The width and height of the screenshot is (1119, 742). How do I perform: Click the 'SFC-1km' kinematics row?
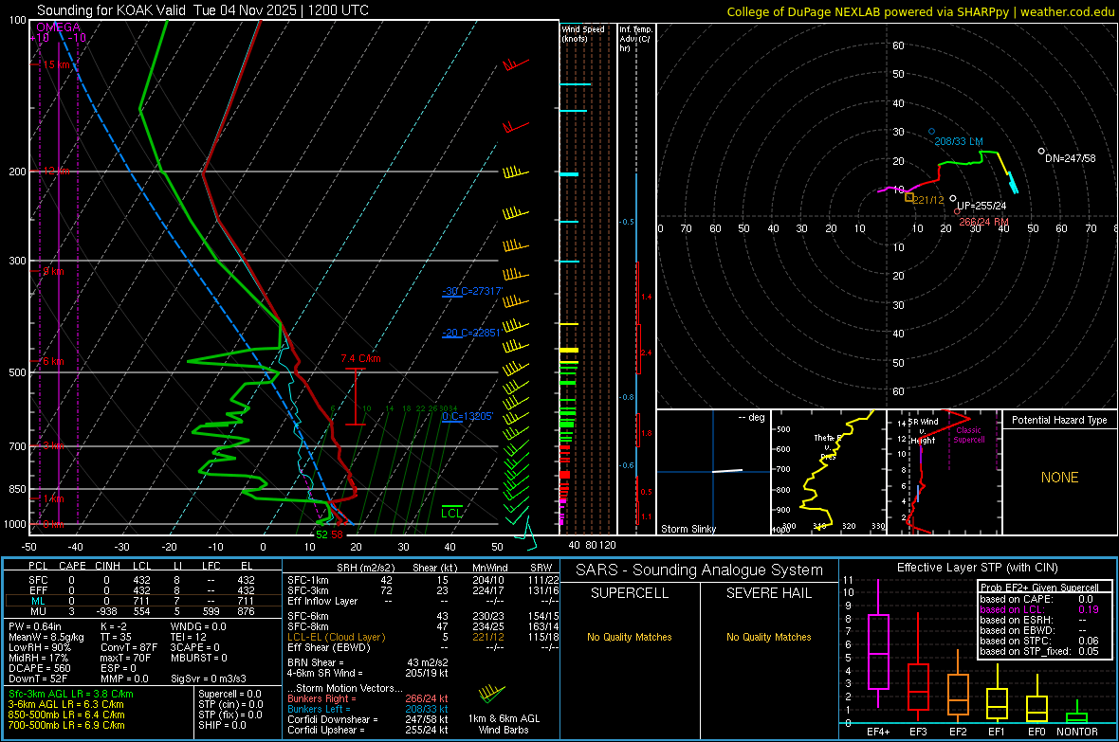pyautogui.click(x=423, y=580)
